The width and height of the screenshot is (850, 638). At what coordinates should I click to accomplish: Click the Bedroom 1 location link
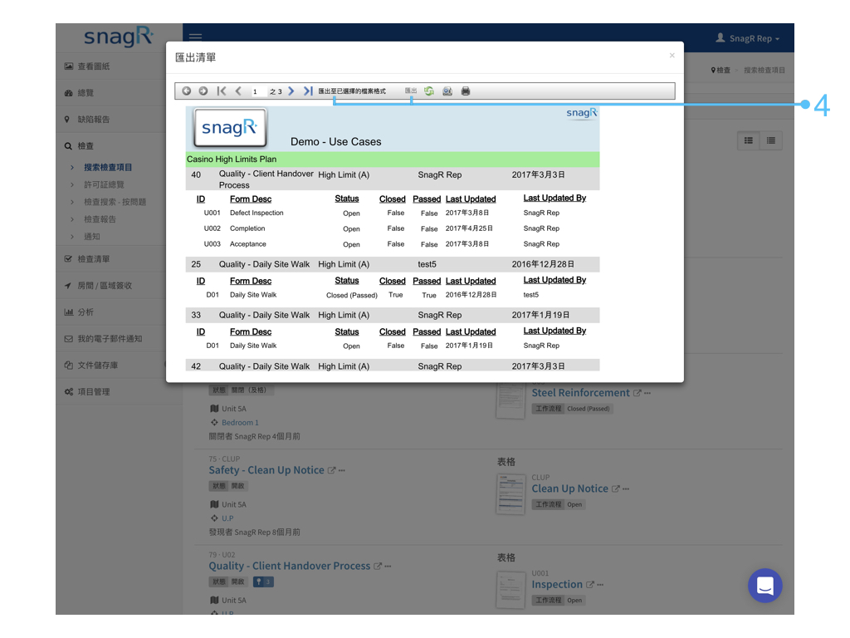click(240, 423)
